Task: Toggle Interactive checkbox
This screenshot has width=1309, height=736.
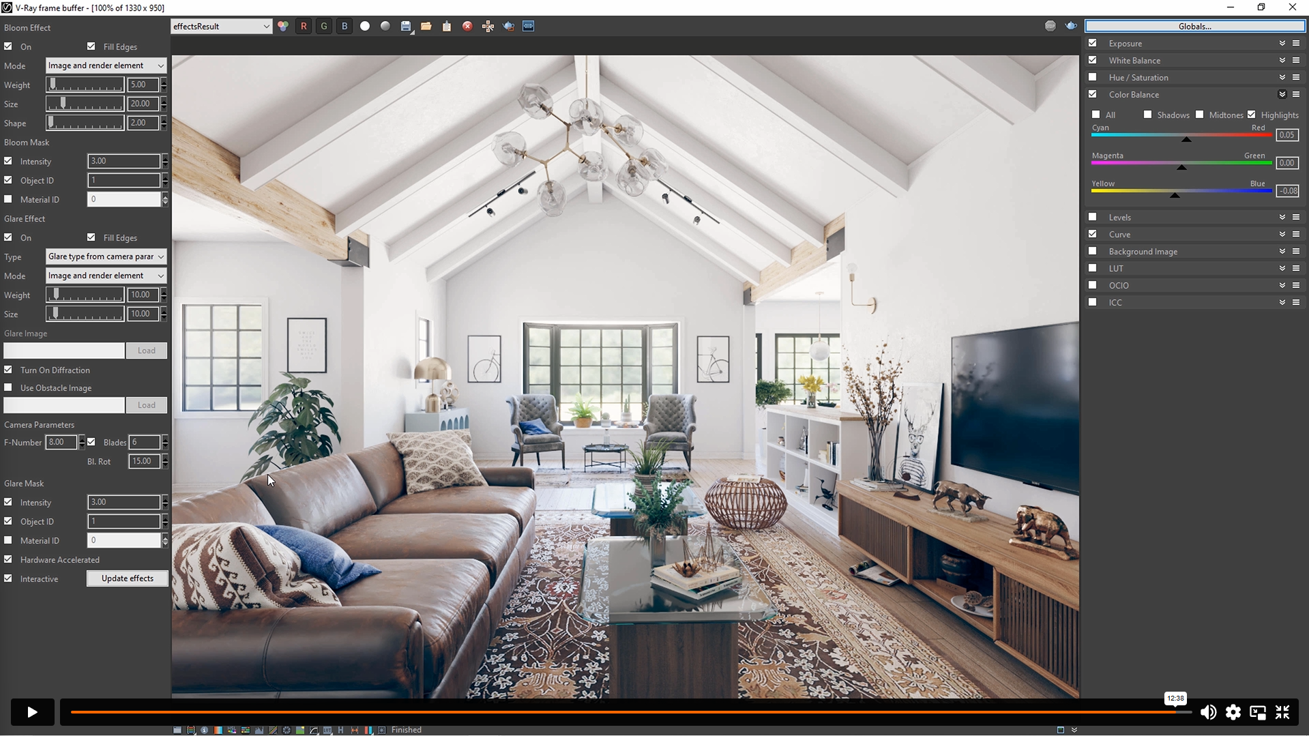Action: [8, 578]
